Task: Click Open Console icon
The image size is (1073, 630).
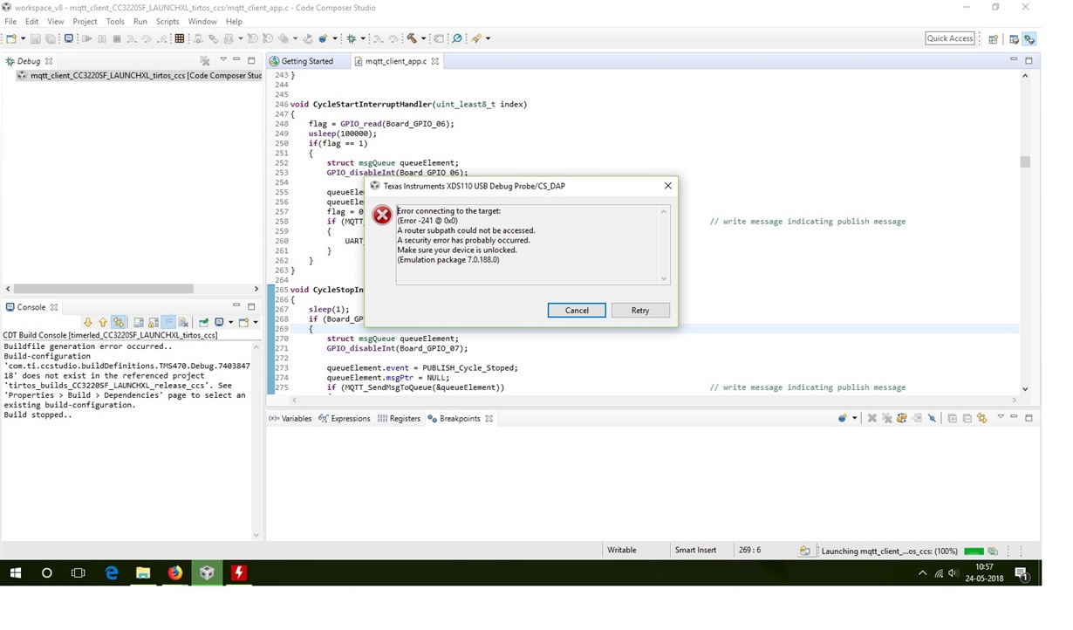Action: tap(243, 322)
